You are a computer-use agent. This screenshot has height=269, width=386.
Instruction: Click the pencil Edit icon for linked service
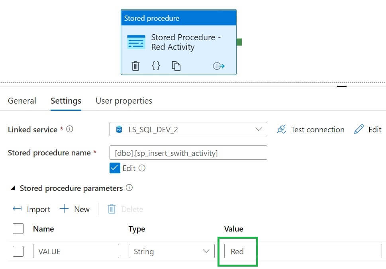point(359,130)
